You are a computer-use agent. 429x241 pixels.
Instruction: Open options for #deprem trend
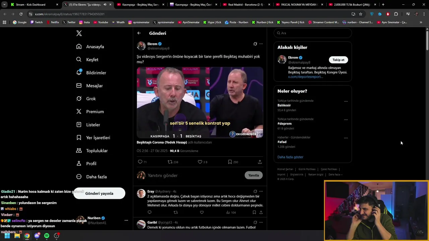(346, 119)
